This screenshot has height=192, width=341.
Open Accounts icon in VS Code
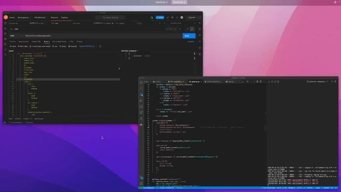click(141, 178)
